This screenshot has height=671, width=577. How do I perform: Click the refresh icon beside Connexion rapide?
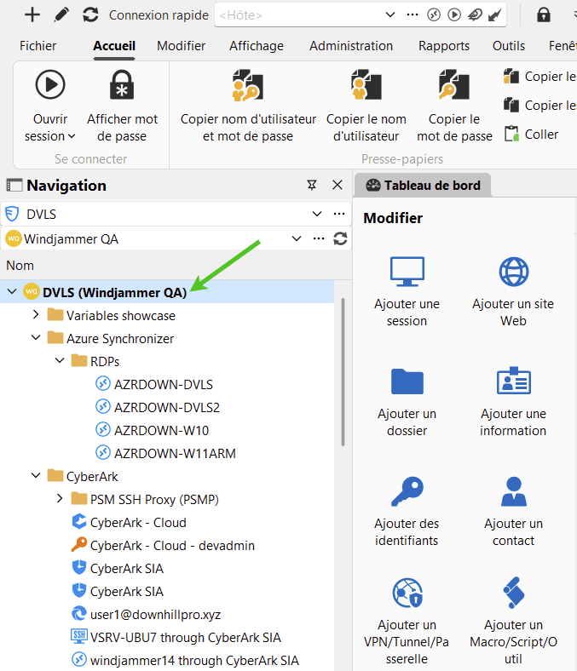[x=90, y=14]
